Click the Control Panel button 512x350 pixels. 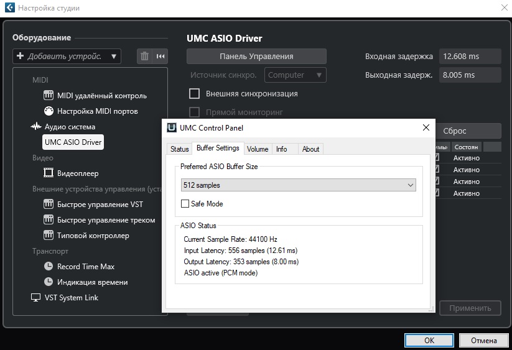pos(256,57)
